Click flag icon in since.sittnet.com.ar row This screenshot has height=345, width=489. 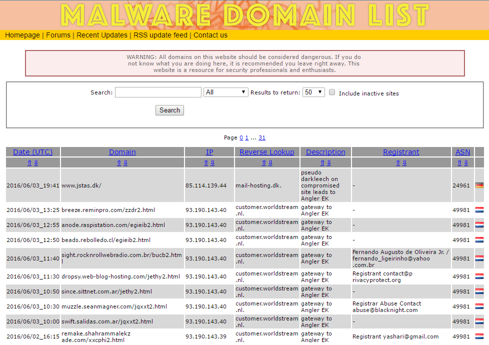pyautogui.click(x=479, y=291)
